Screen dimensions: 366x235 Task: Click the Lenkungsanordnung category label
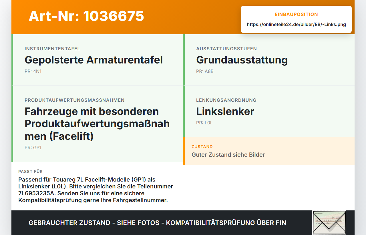click(226, 100)
